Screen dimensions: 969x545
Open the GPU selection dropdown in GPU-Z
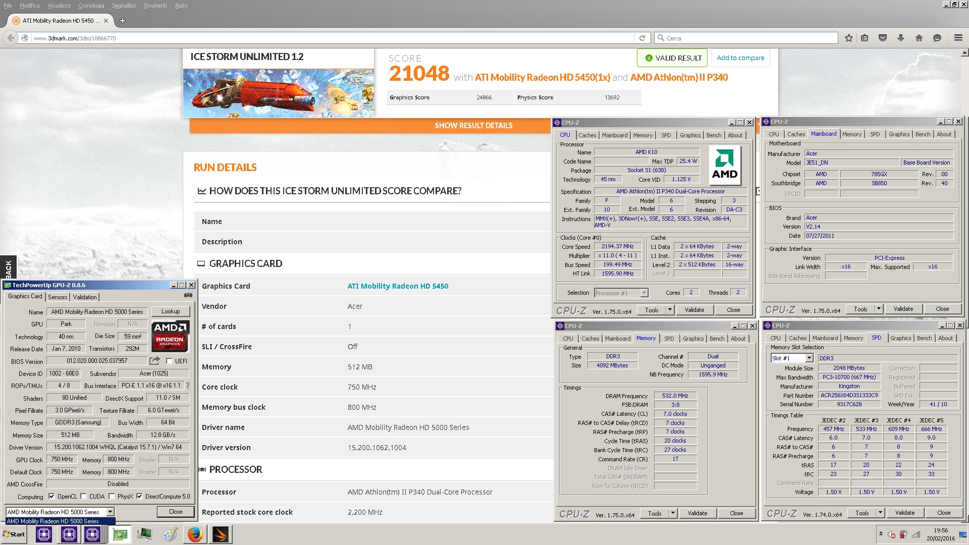[x=110, y=512]
